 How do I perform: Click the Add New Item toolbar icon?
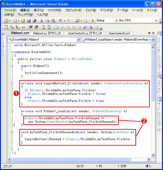pyautogui.click(x=15, y=21)
